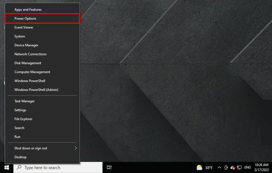This screenshot has width=272, height=173.
Task: Select Power Options from the menu
Action: 42,18
